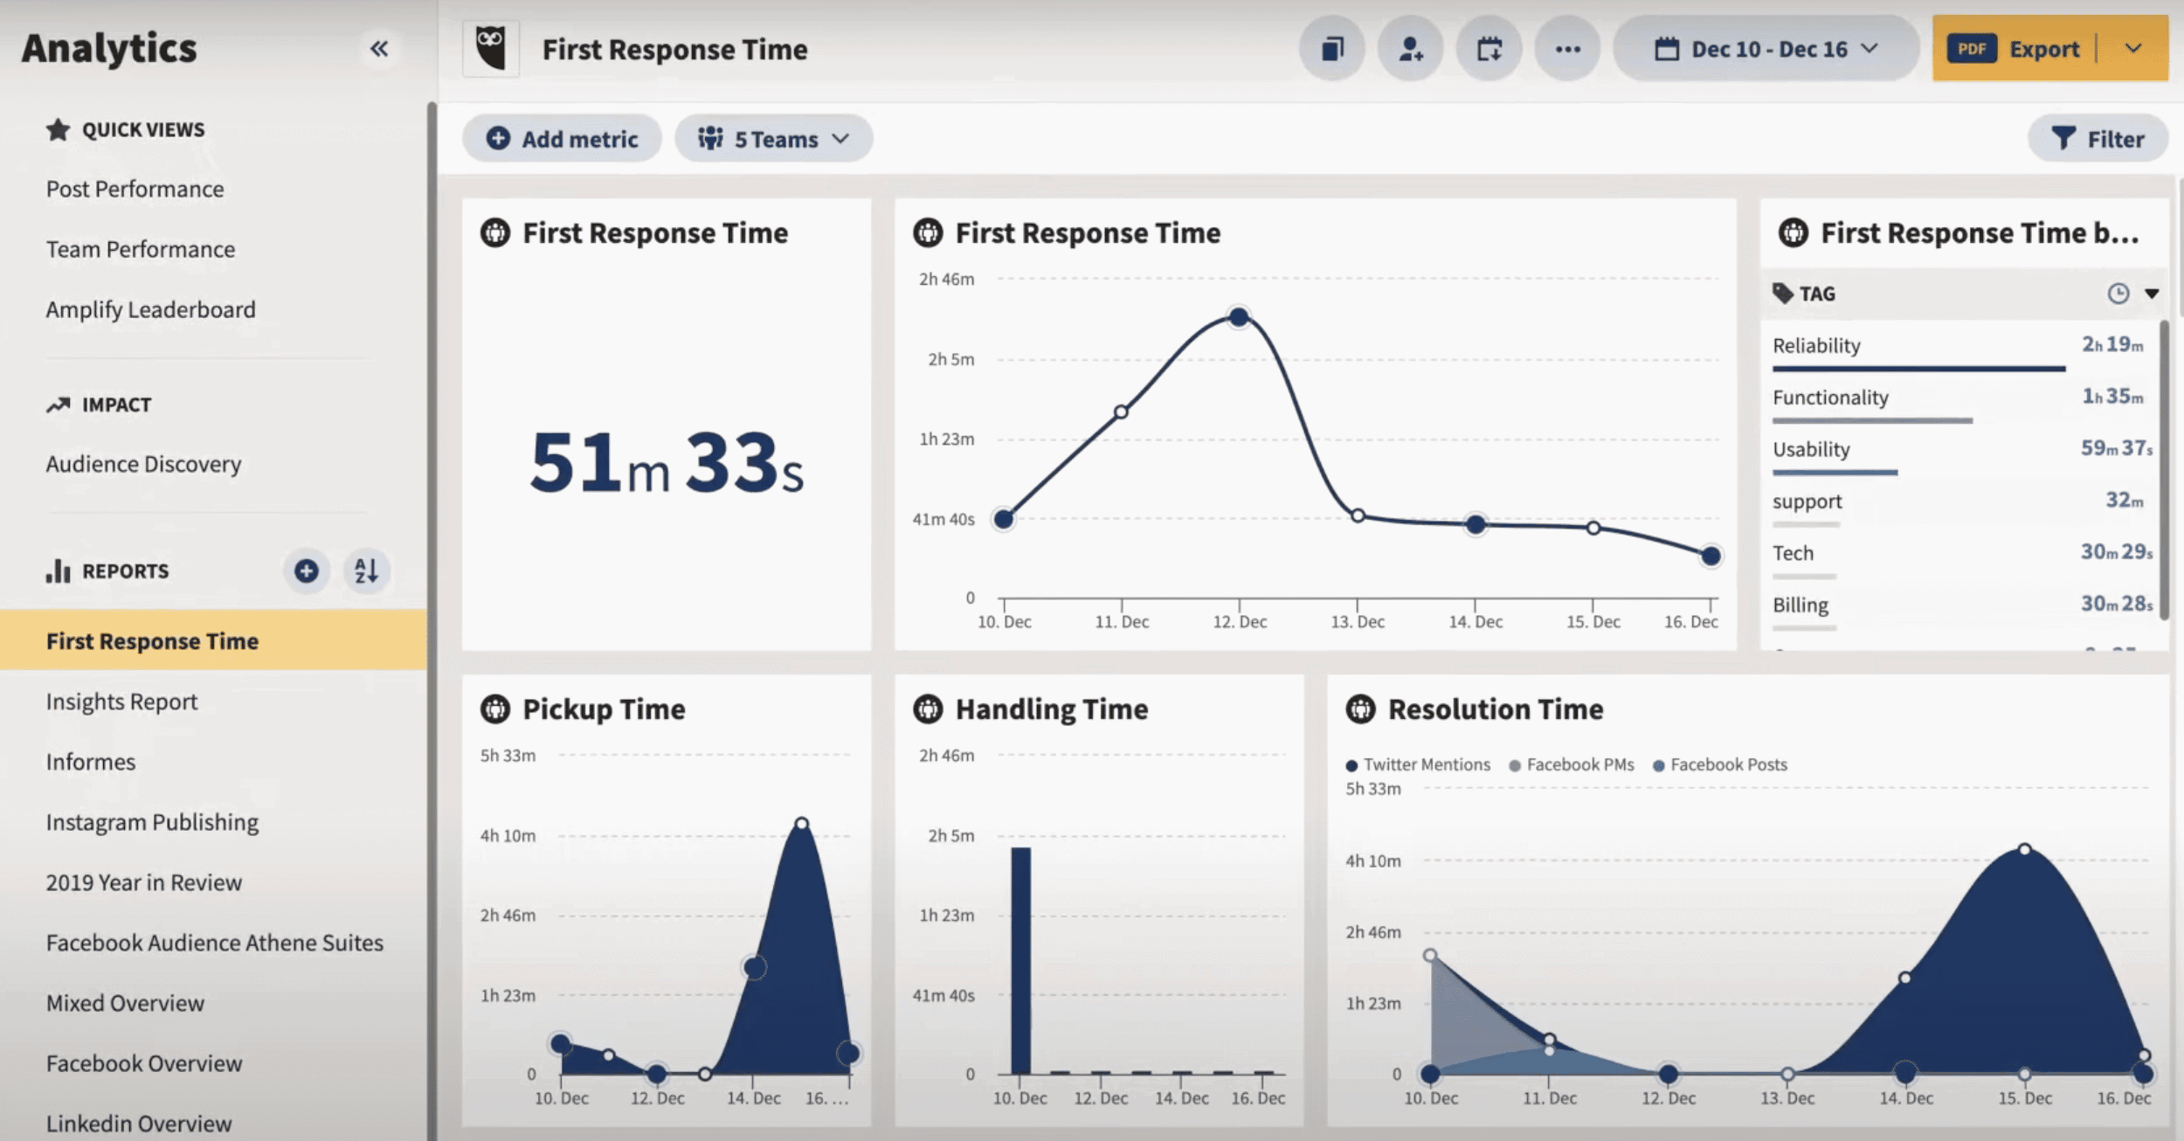The height and width of the screenshot is (1141, 2184).
Task: Open the Export options chevron
Action: [2134, 48]
